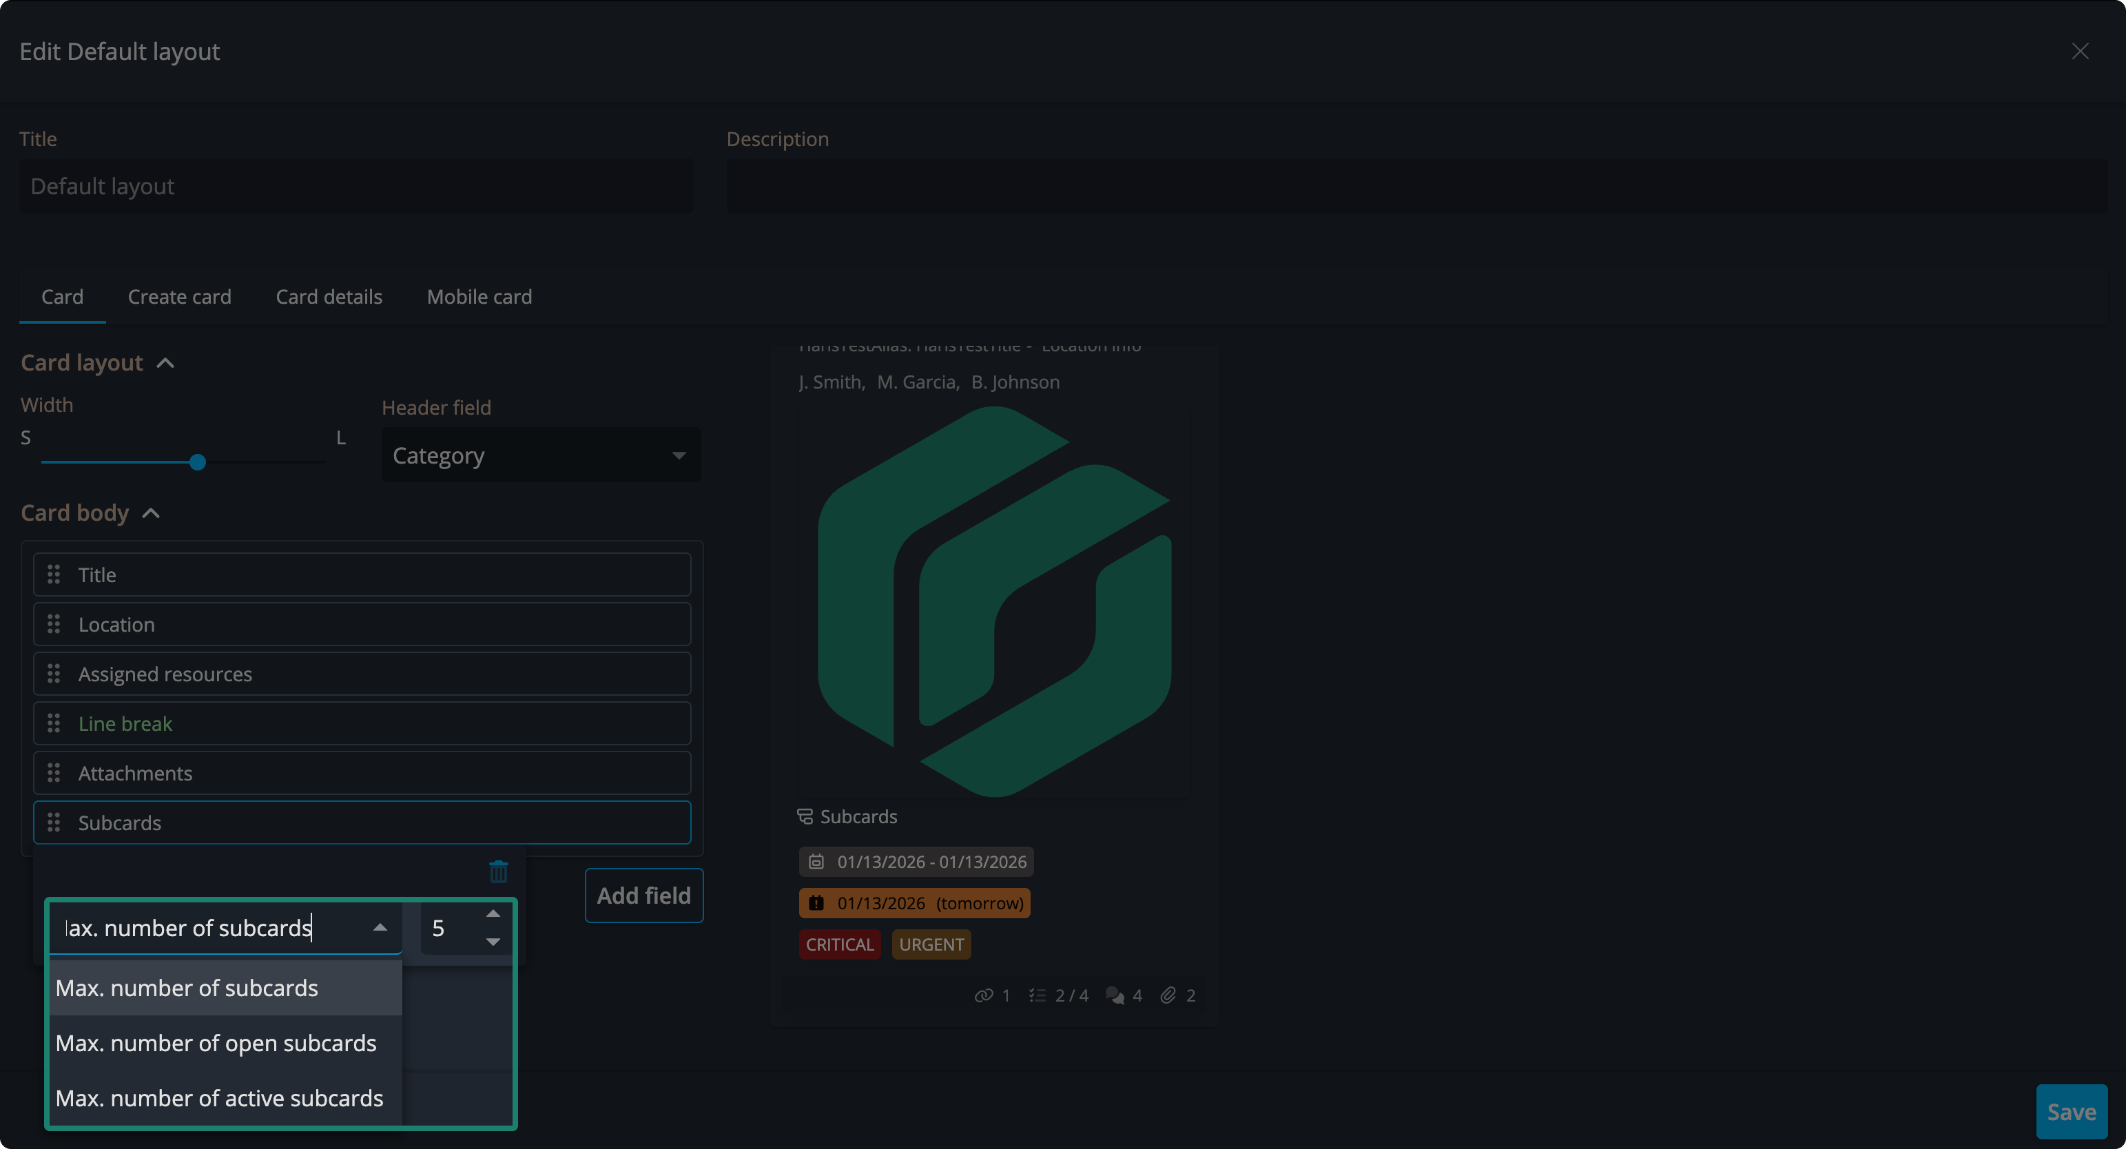Click drag handle of Attachments field
The height and width of the screenshot is (1149, 2126).
(54, 773)
